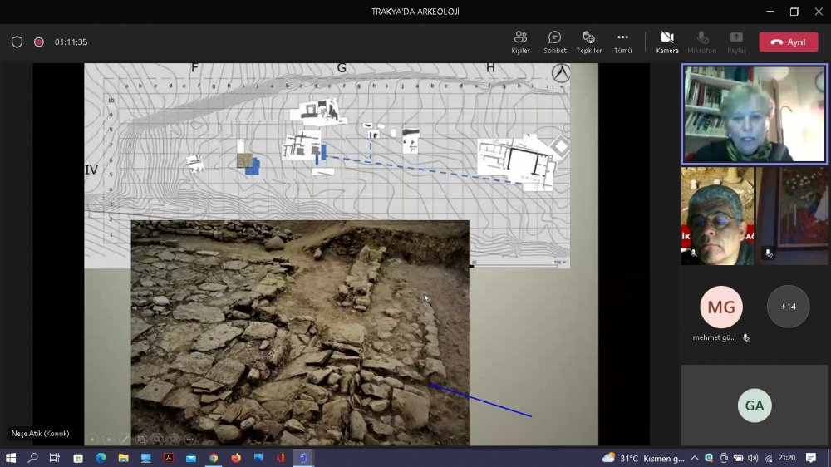Image resolution: width=831 pixels, height=467 pixels.
Task: Open Google Chrome from the taskbar
Action: (214, 458)
